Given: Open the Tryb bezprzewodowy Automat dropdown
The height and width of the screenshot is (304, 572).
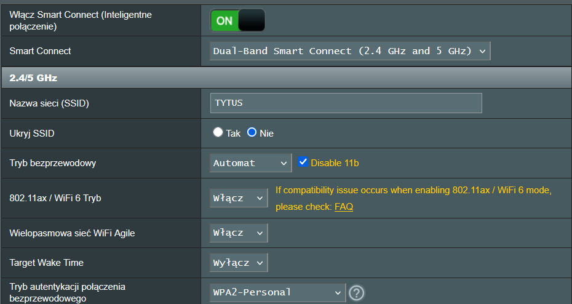Looking at the screenshot, I should [250, 163].
